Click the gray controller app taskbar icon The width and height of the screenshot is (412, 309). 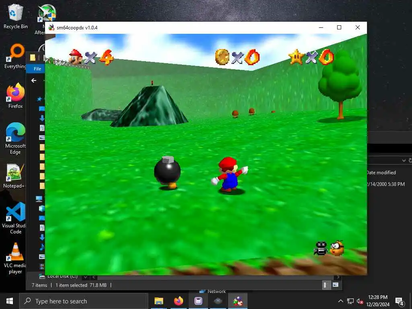tap(218, 301)
